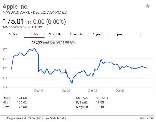Click the Disclaimer link

point(147,118)
